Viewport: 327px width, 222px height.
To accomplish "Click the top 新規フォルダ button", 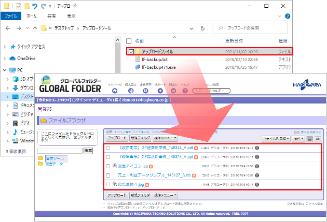I will (x=140, y=138).
